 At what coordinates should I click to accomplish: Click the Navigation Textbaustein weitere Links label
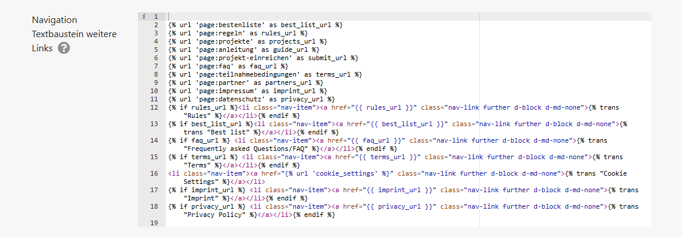point(74,34)
